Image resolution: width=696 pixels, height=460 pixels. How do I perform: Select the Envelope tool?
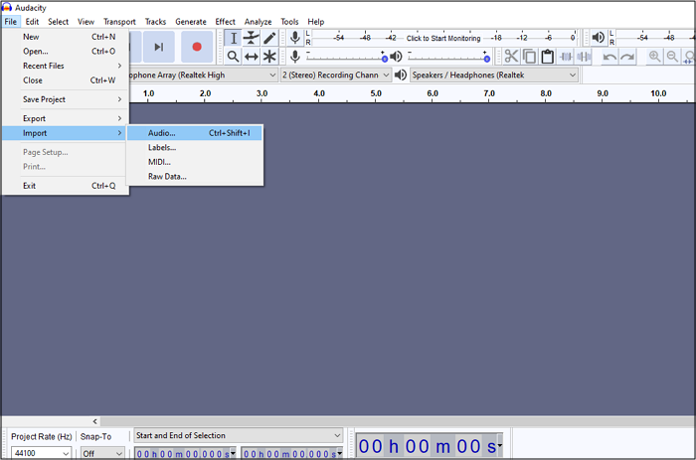click(x=251, y=38)
